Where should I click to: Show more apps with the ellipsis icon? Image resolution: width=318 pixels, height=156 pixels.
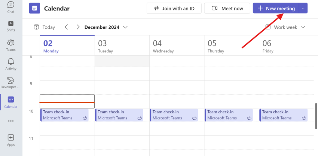11,121
